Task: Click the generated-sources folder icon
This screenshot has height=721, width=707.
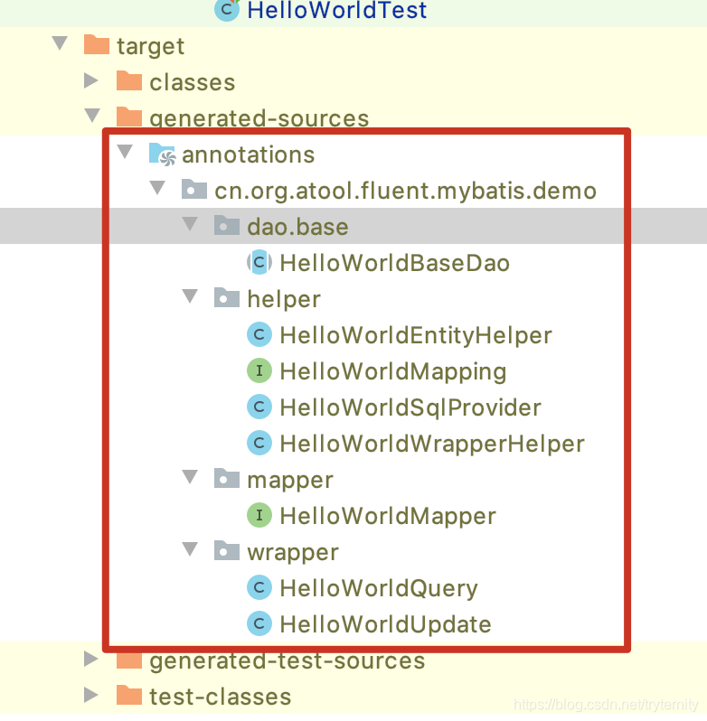Action: click(128, 117)
